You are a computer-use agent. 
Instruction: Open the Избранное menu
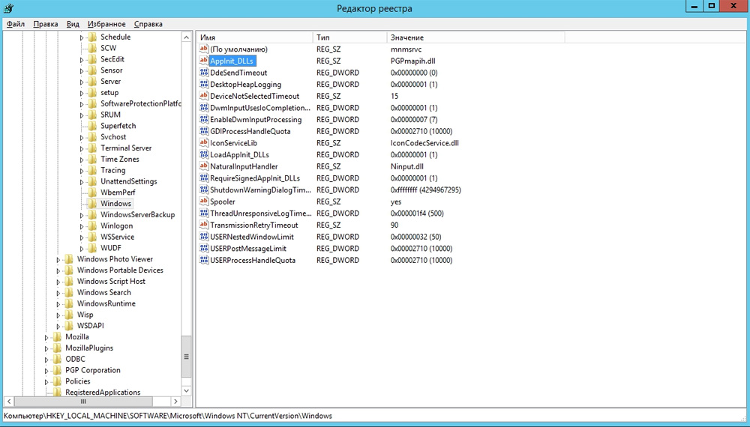106,24
